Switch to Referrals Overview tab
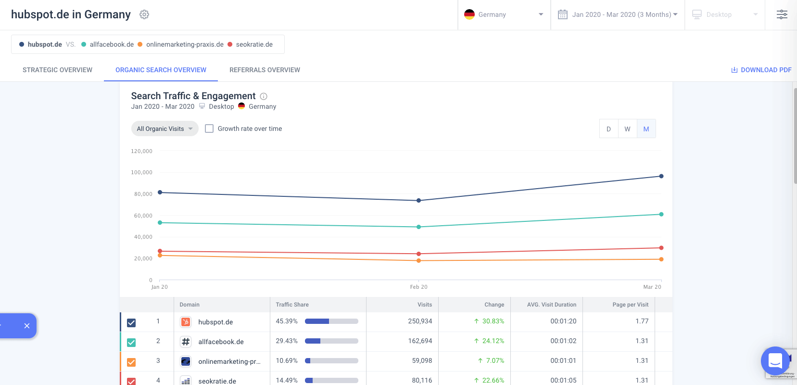The image size is (797, 385). (265, 70)
